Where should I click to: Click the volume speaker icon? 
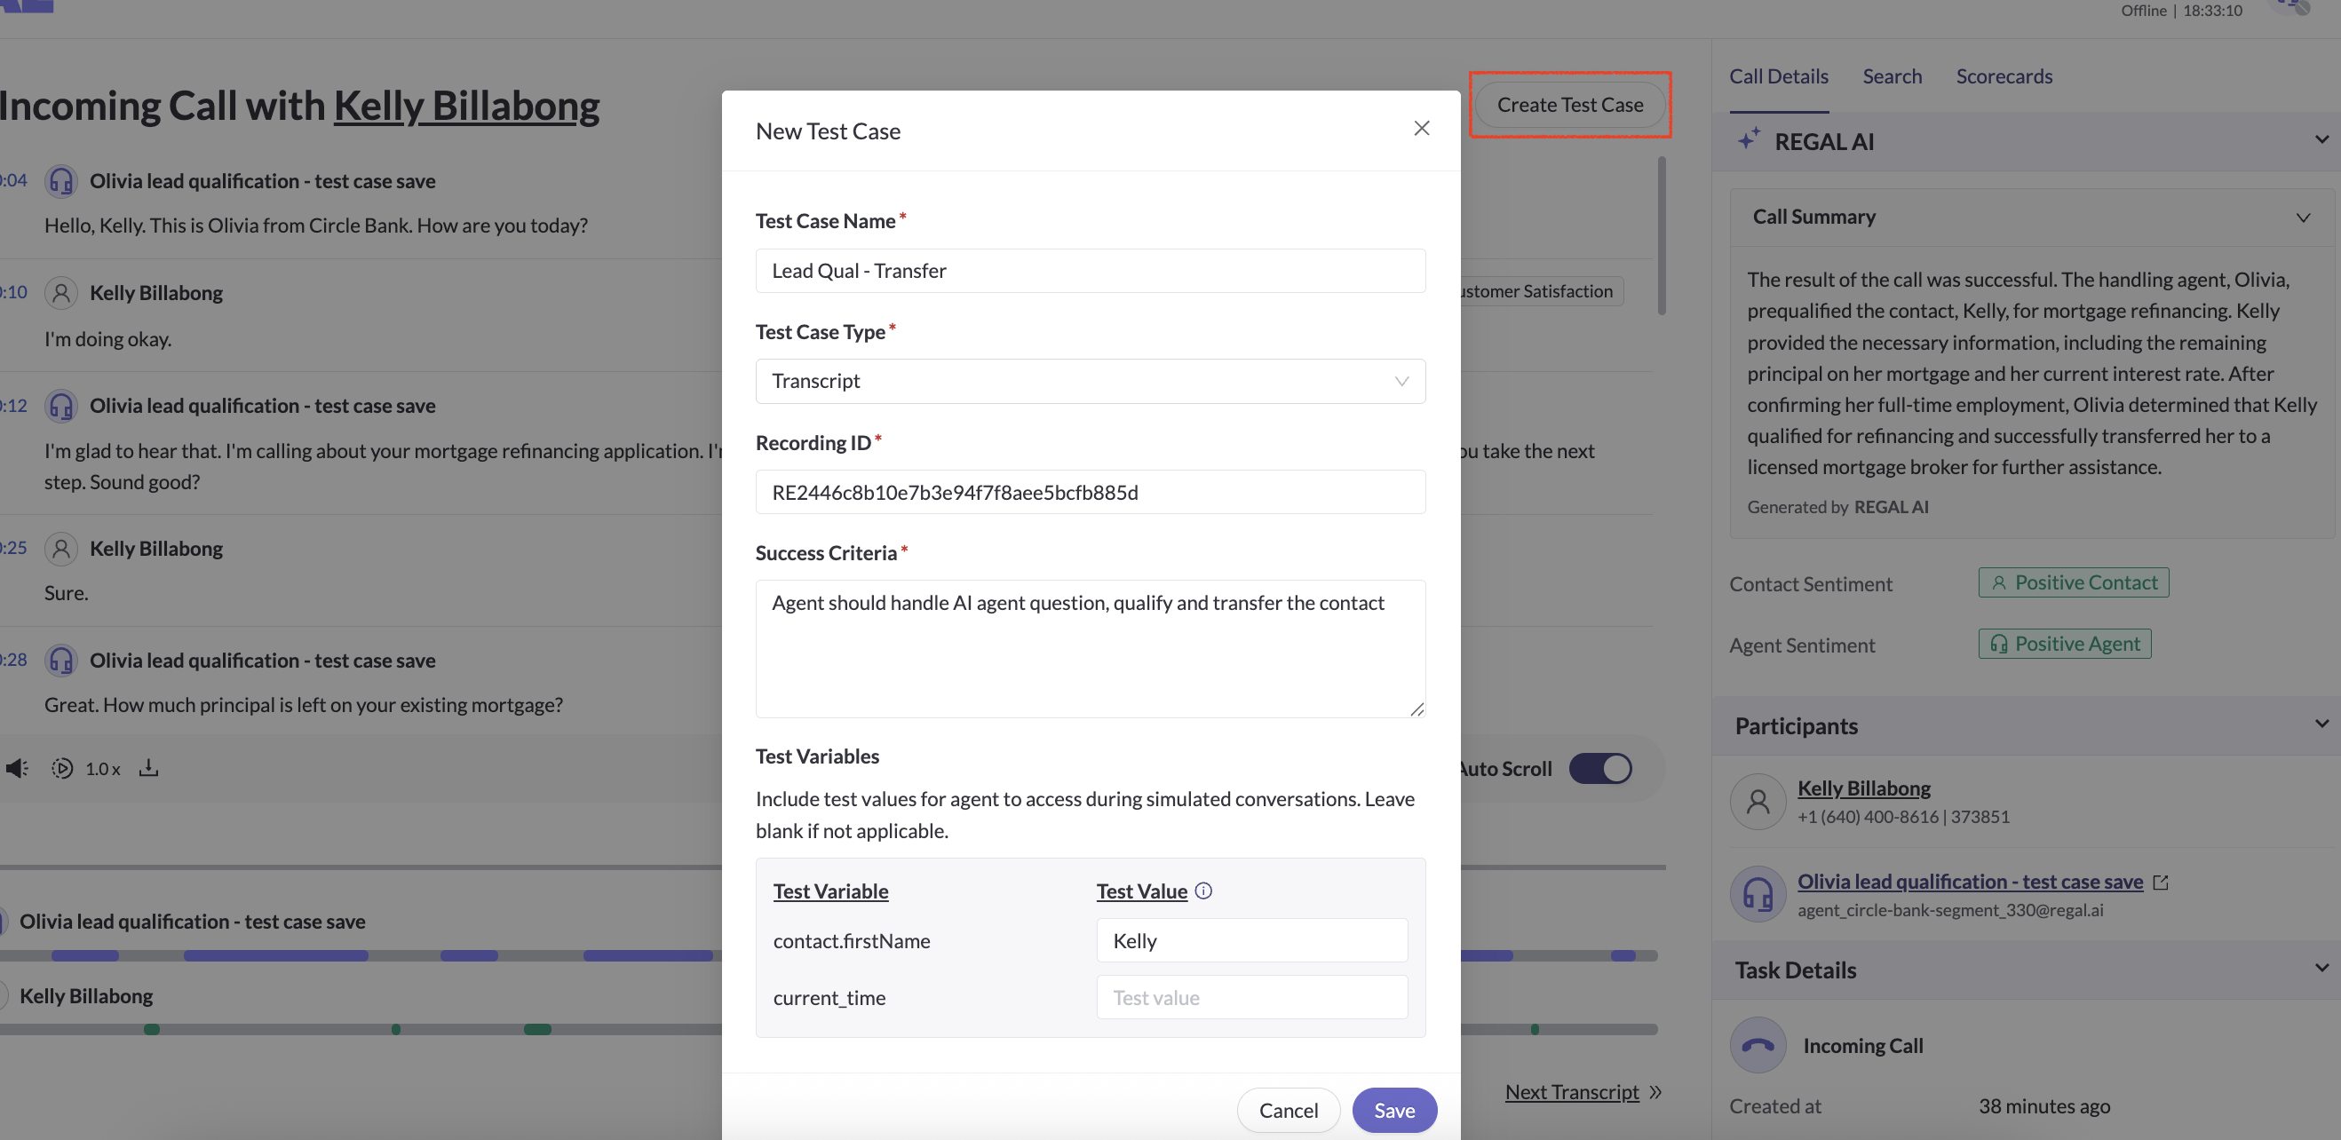pos(16,769)
